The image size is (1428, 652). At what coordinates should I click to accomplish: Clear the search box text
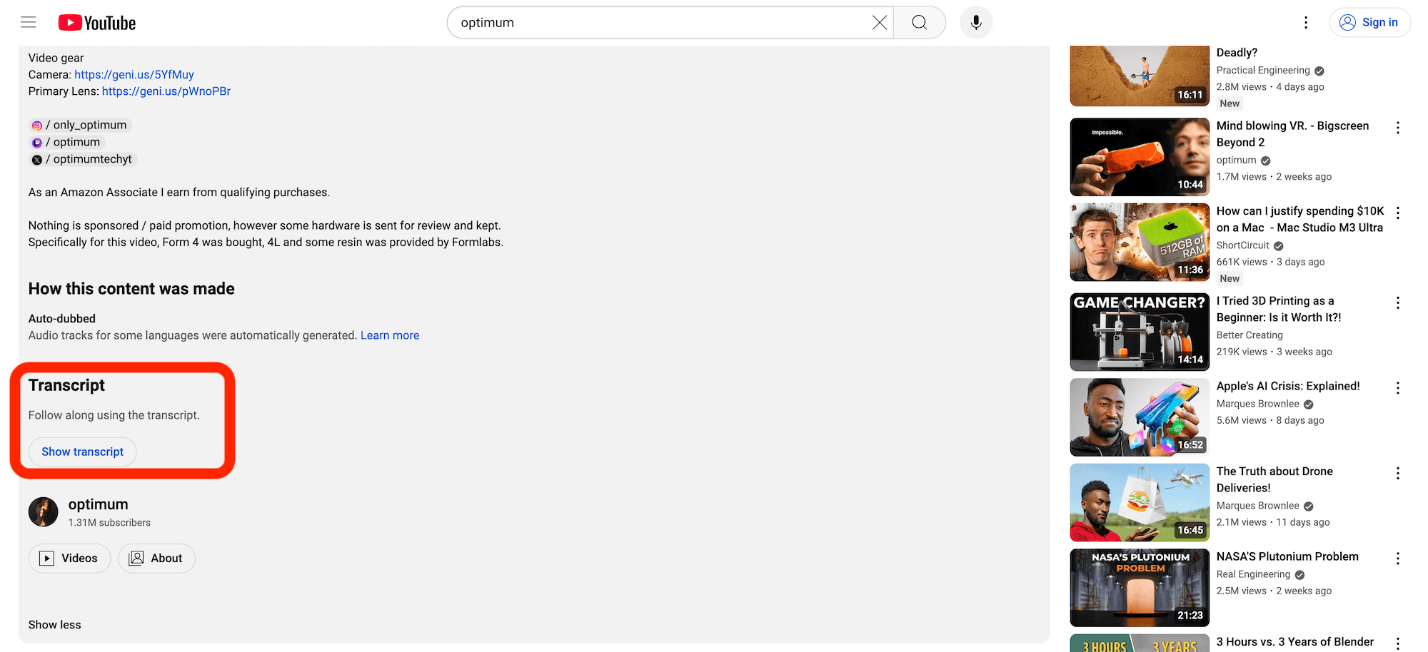pyautogui.click(x=880, y=23)
